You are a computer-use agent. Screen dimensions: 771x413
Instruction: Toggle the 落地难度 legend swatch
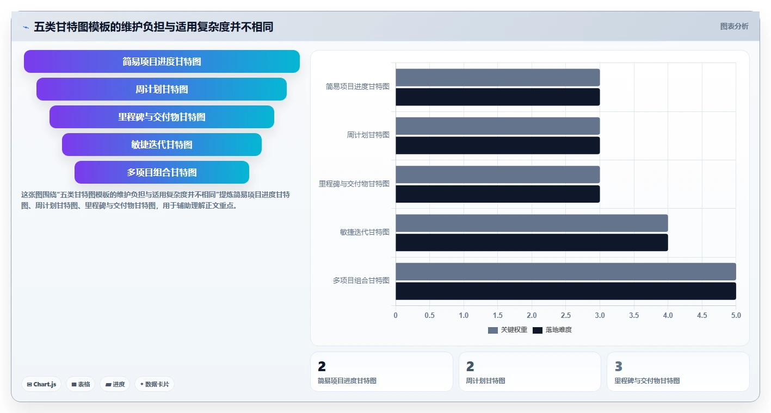pos(538,330)
